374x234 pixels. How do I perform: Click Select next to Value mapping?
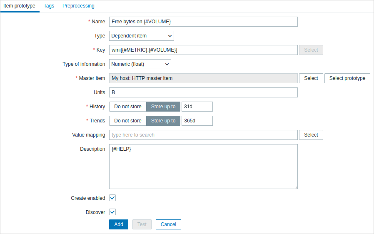coord(311,135)
